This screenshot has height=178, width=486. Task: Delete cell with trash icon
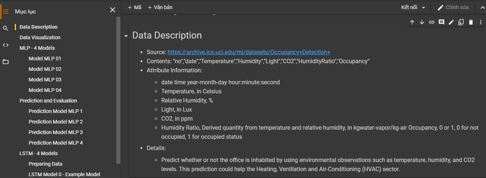point(471,22)
